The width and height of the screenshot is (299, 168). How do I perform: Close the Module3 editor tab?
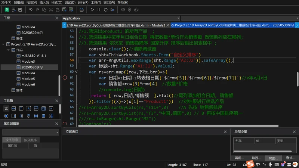(x=167, y=25)
